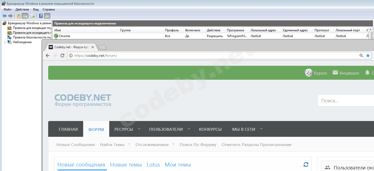
Task: Click the refresh icon beside Мои темы
Action: tap(306, 165)
